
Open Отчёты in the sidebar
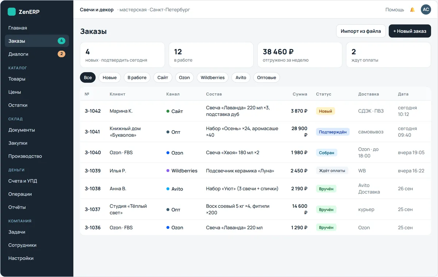pos(36,207)
